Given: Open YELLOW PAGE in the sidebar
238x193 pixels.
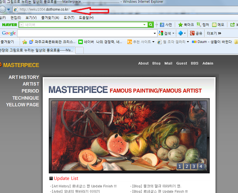Looking at the screenshot, I should 22,105.
